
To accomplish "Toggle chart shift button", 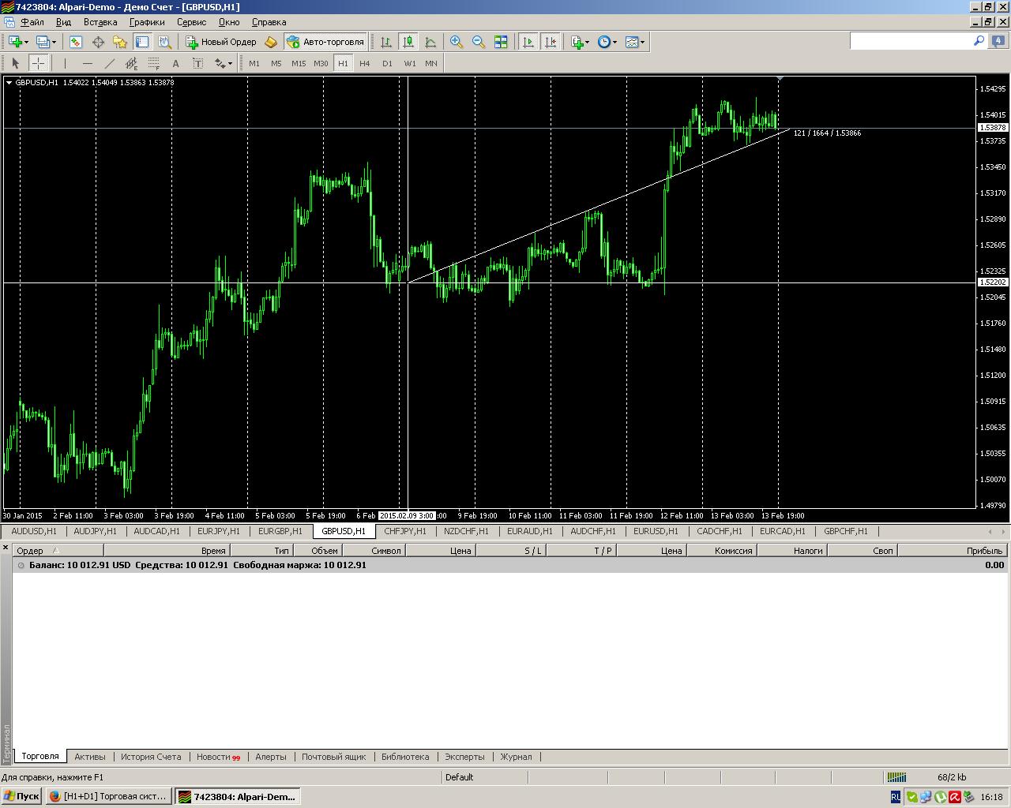I will point(551,42).
